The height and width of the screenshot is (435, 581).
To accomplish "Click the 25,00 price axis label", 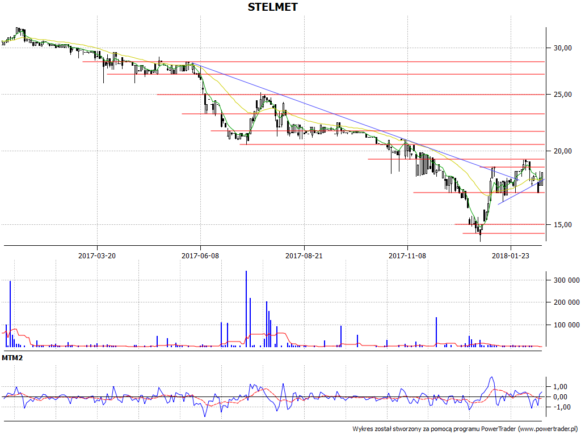I will [562, 95].
